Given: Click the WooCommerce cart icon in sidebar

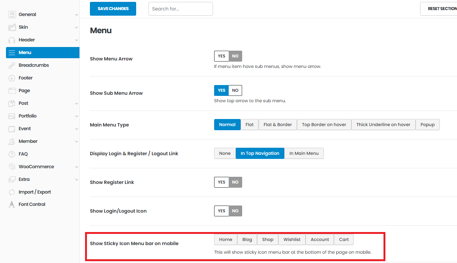Looking at the screenshot, I should (12, 167).
